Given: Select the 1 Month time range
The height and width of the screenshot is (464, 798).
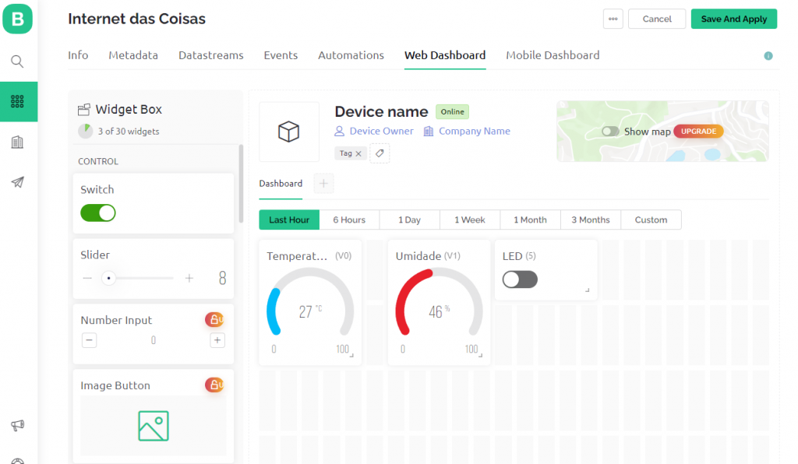Looking at the screenshot, I should coord(530,220).
